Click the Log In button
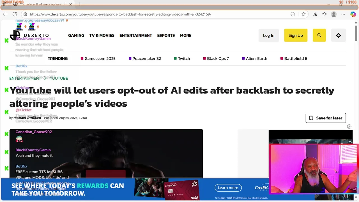Screen dimensions: 359x202 [x=269, y=35]
